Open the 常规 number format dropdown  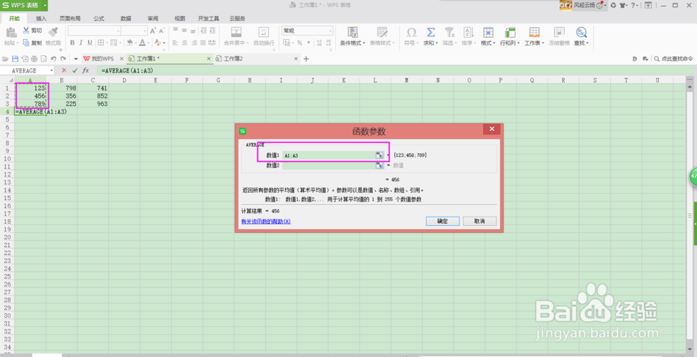click(330, 31)
